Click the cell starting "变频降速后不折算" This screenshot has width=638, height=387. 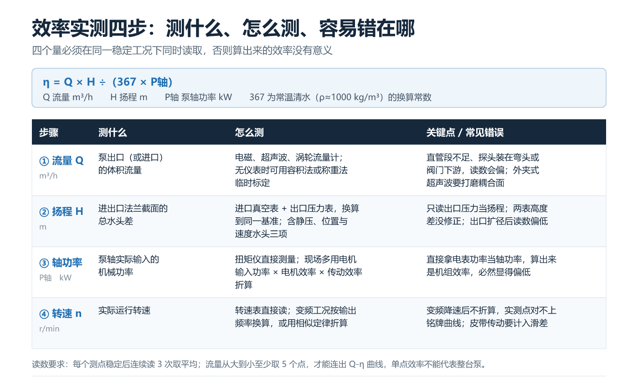491,317
